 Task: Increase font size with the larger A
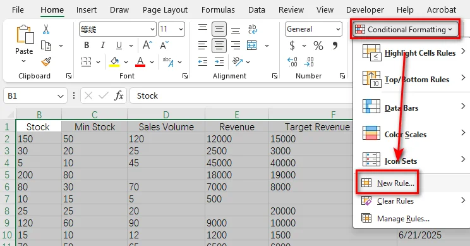point(147,46)
